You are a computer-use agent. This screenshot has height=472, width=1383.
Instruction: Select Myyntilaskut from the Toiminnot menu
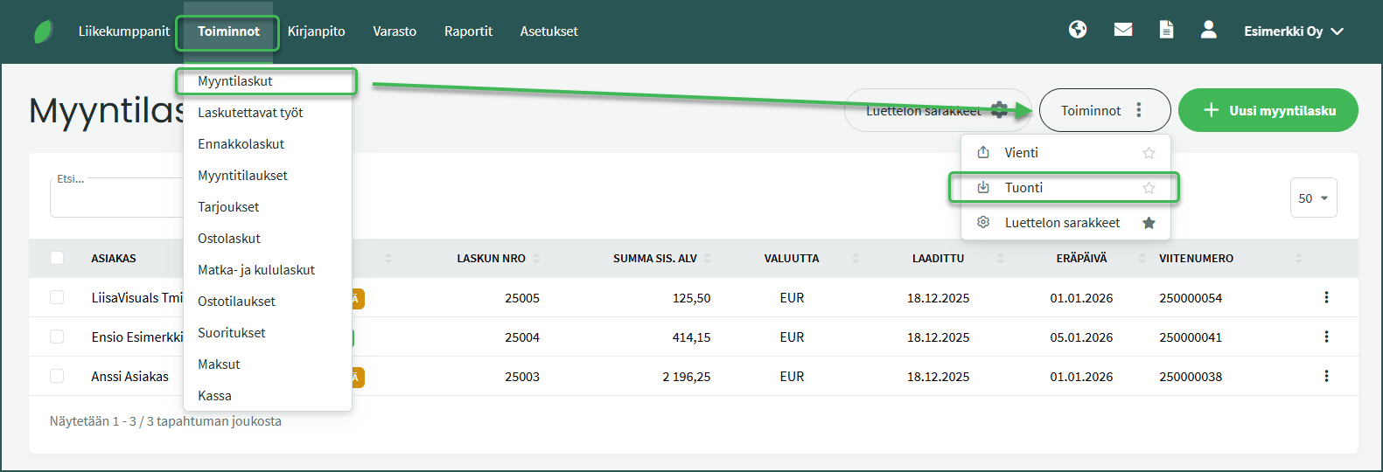tap(235, 81)
